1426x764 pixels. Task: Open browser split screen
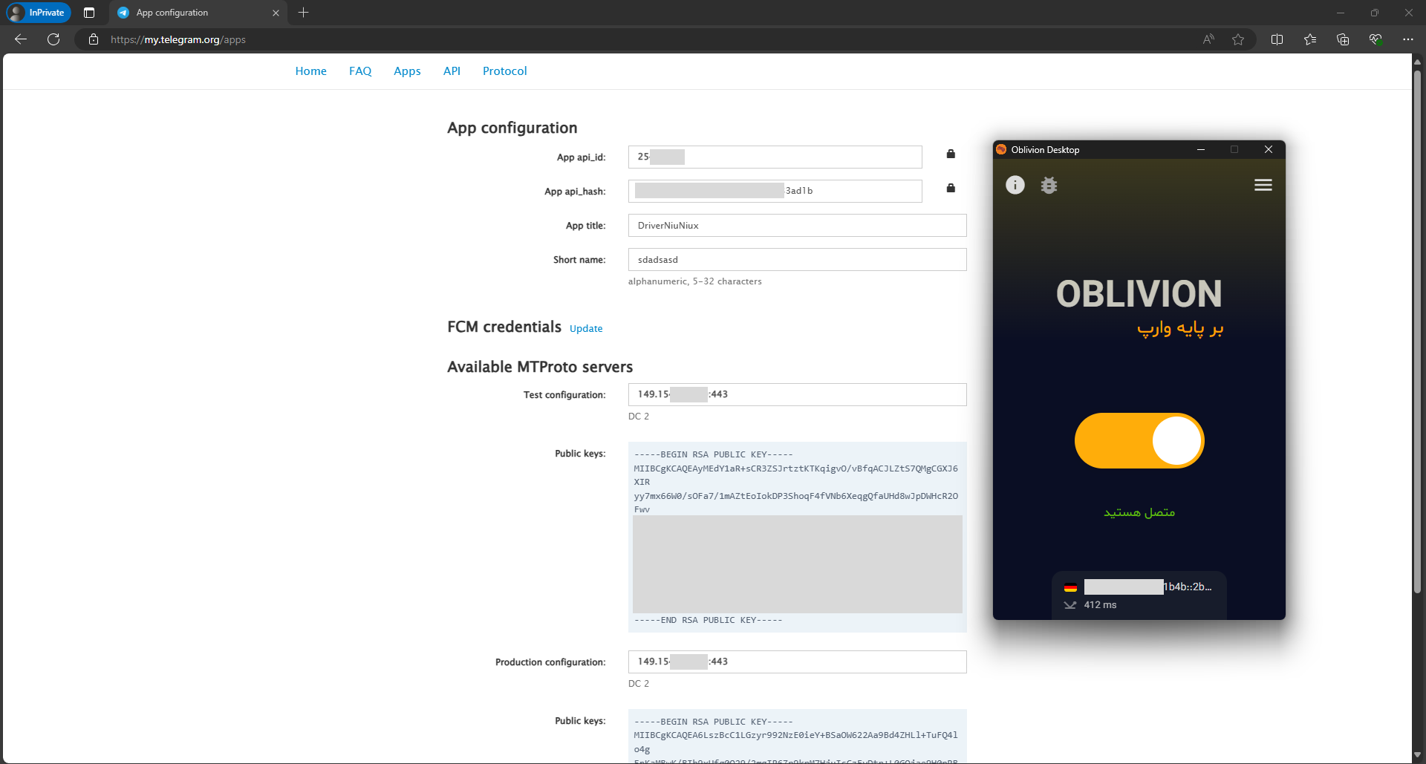1277,39
